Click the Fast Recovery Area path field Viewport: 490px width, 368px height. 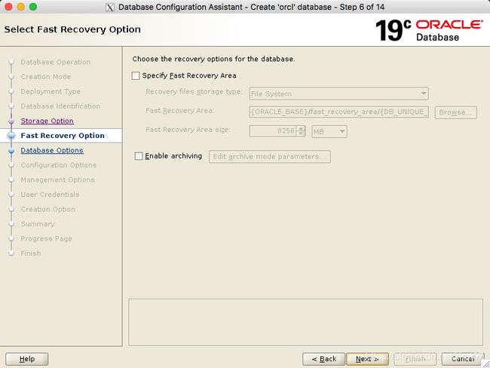click(338, 112)
